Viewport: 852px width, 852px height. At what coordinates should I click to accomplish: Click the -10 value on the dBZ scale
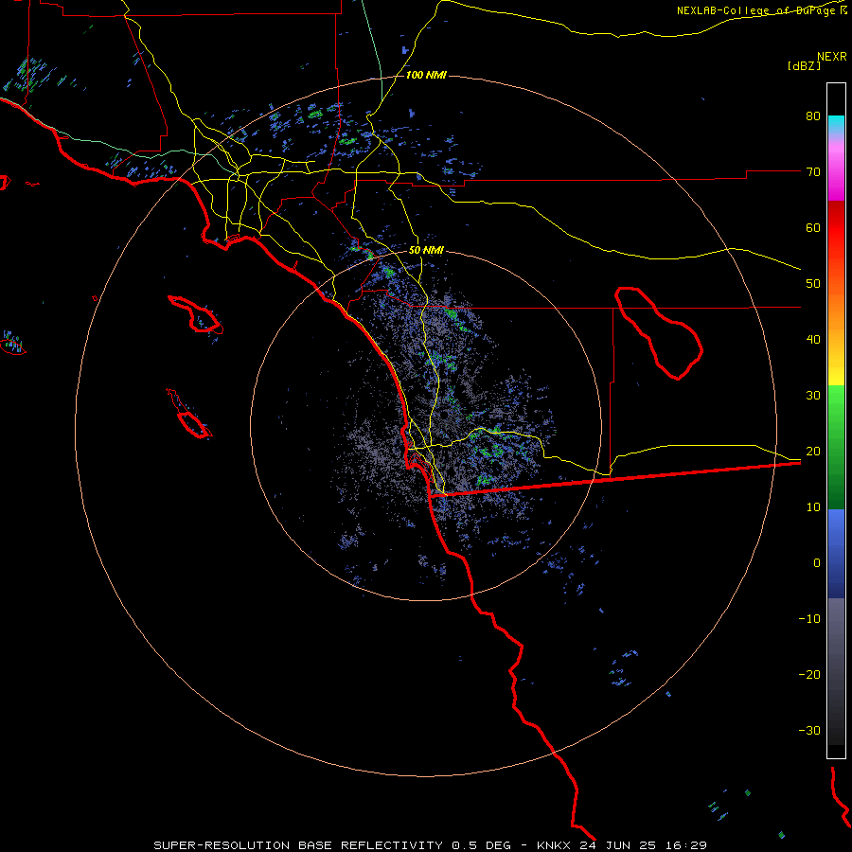[x=809, y=619]
